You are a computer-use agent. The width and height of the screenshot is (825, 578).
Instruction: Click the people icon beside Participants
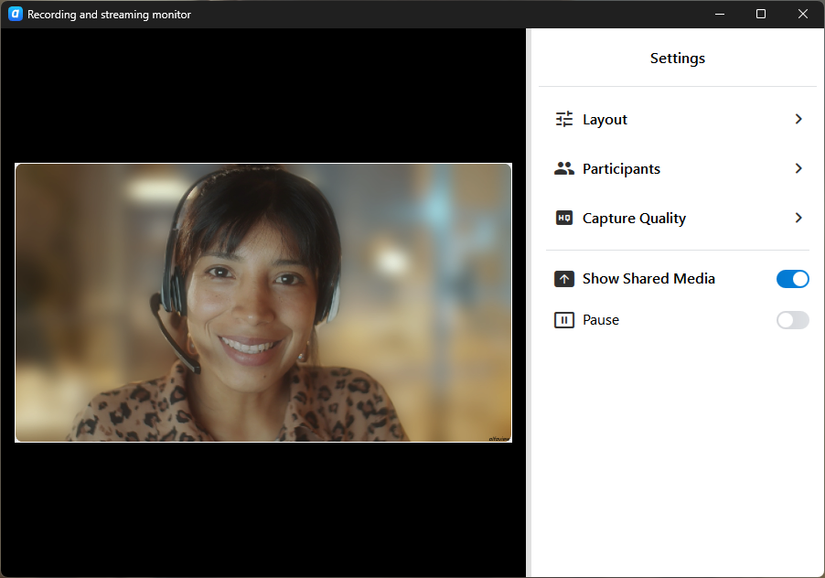click(564, 169)
